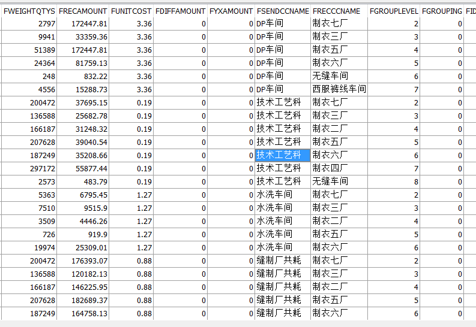476x327 pixels.
Task: Select cell with amount 182689.37
Action: click(x=83, y=301)
